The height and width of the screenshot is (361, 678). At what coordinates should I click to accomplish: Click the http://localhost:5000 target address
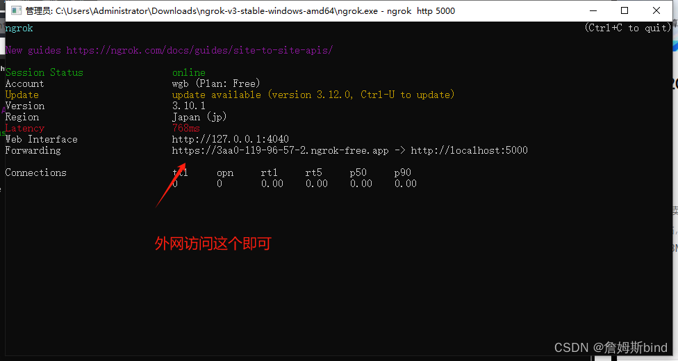(x=469, y=150)
